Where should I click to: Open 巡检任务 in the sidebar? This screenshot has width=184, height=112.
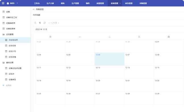tap(15, 46)
